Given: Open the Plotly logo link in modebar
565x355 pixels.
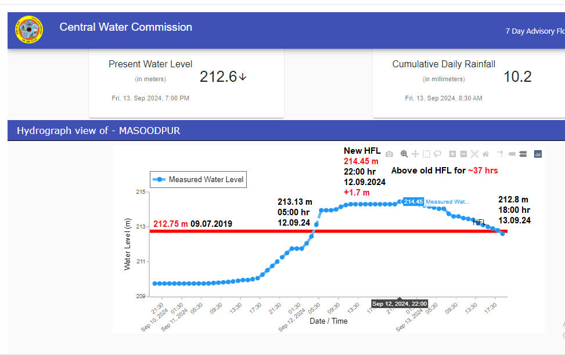Looking at the screenshot, I should click(x=538, y=154).
